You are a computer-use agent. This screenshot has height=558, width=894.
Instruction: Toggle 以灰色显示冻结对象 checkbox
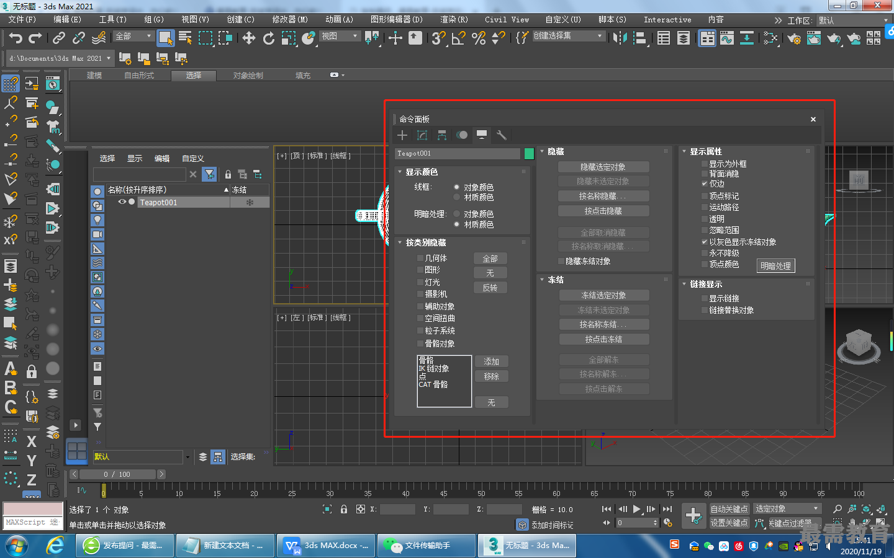coord(705,242)
